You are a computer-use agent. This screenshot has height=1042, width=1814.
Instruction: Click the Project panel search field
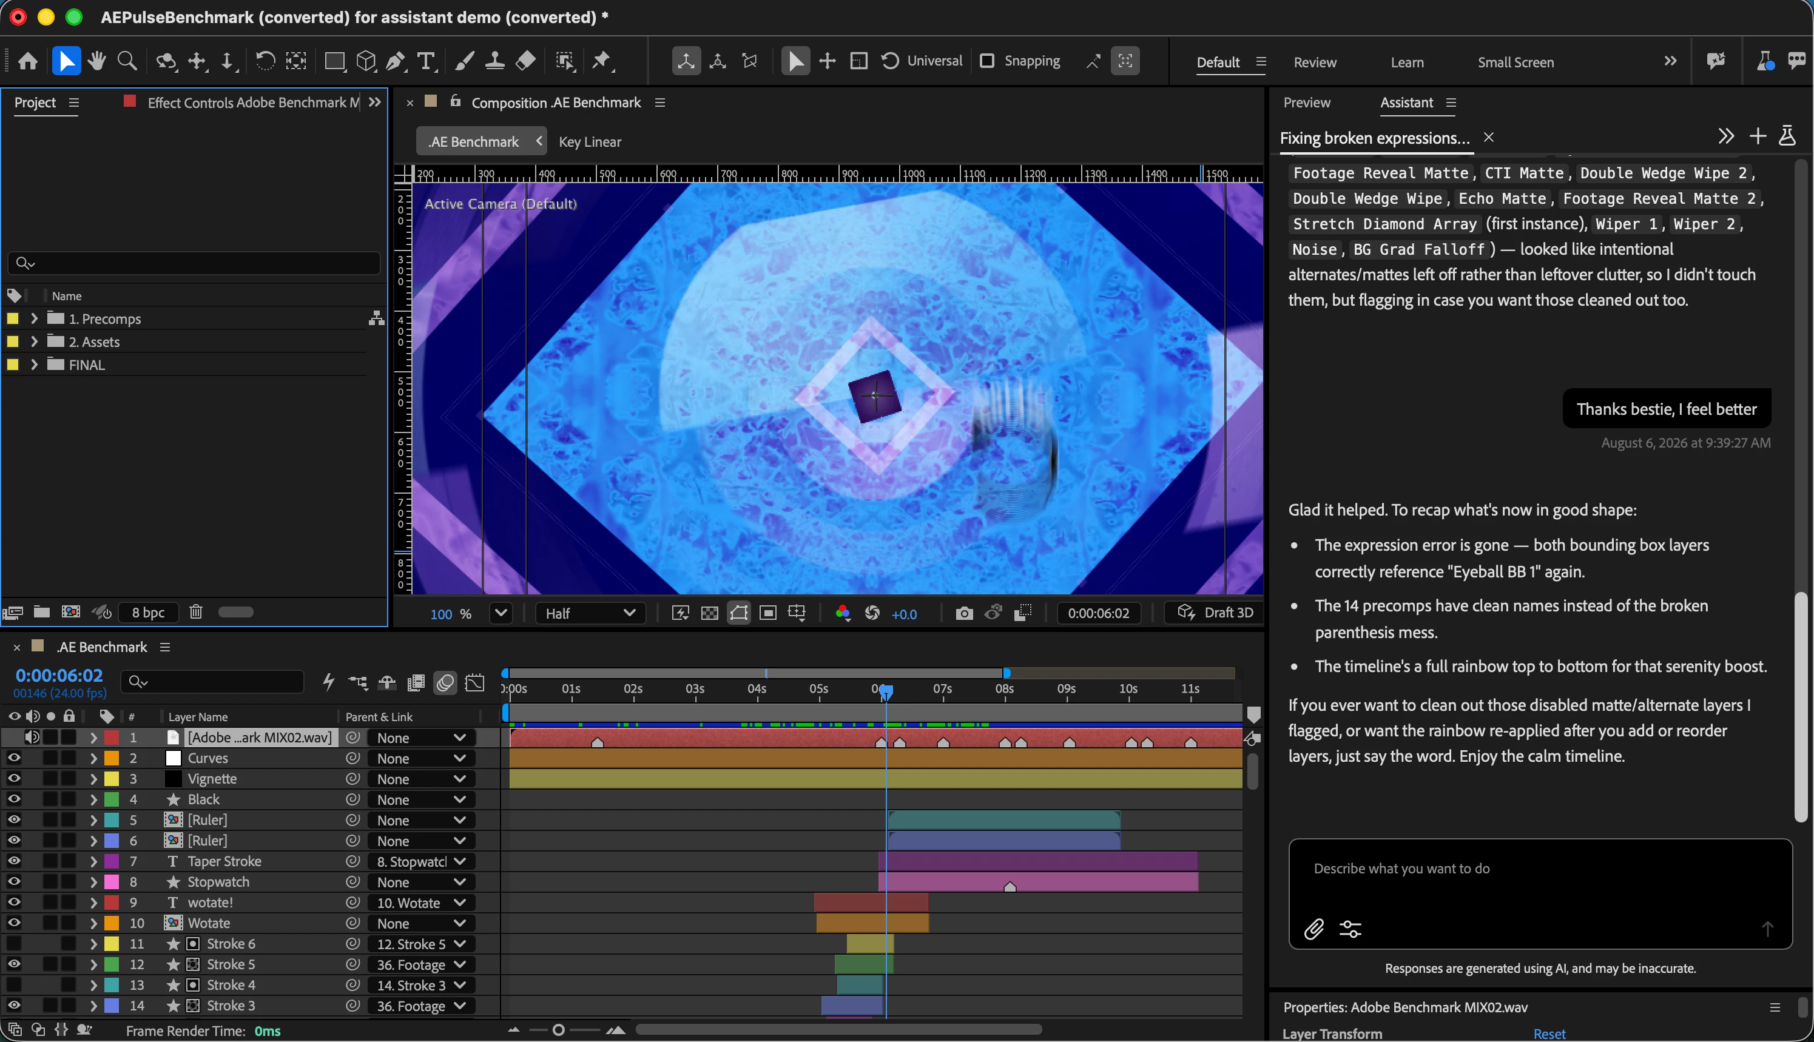point(194,263)
